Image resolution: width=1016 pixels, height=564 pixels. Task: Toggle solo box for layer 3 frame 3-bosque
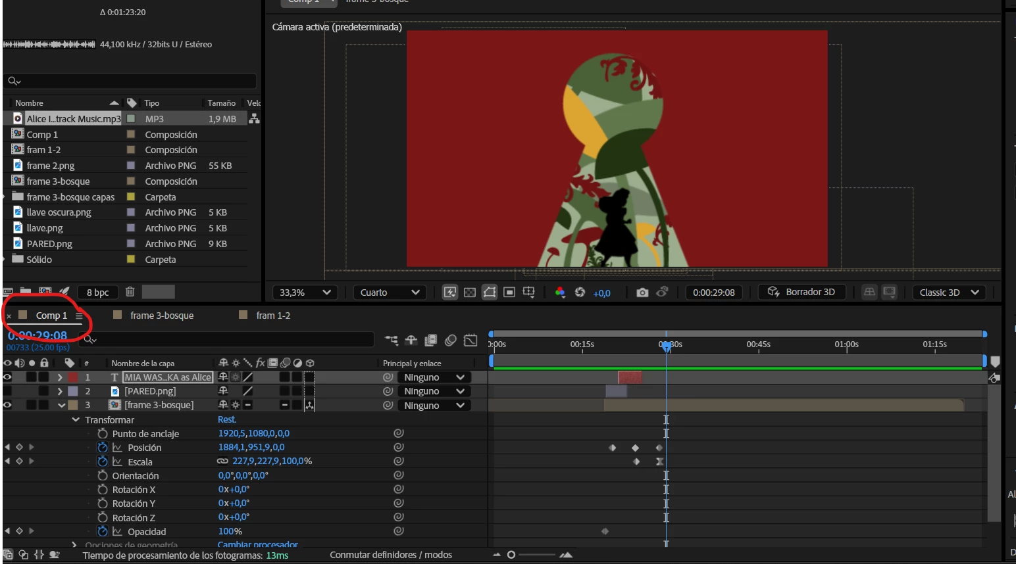(31, 405)
